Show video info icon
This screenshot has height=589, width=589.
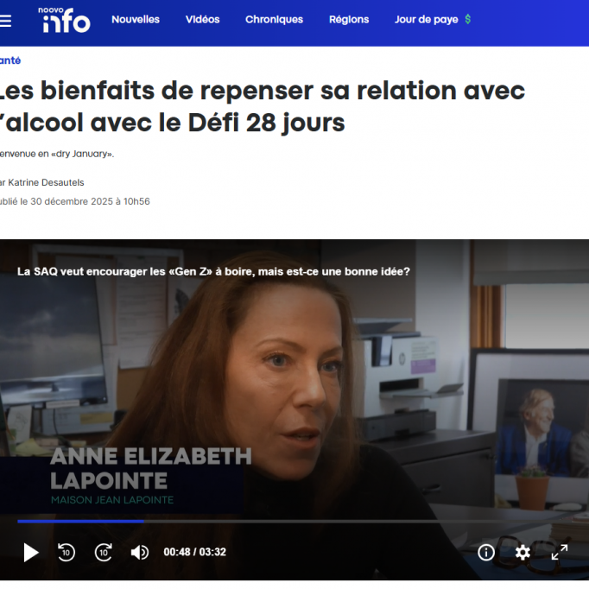[485, 553]
